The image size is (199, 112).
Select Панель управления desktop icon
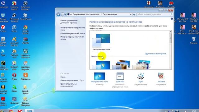[3, 18]
